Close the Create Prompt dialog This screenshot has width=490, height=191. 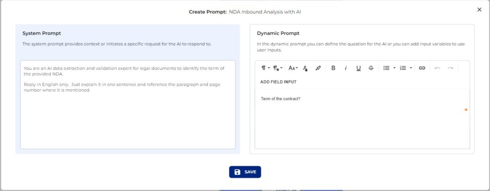(x=479, y=10)
